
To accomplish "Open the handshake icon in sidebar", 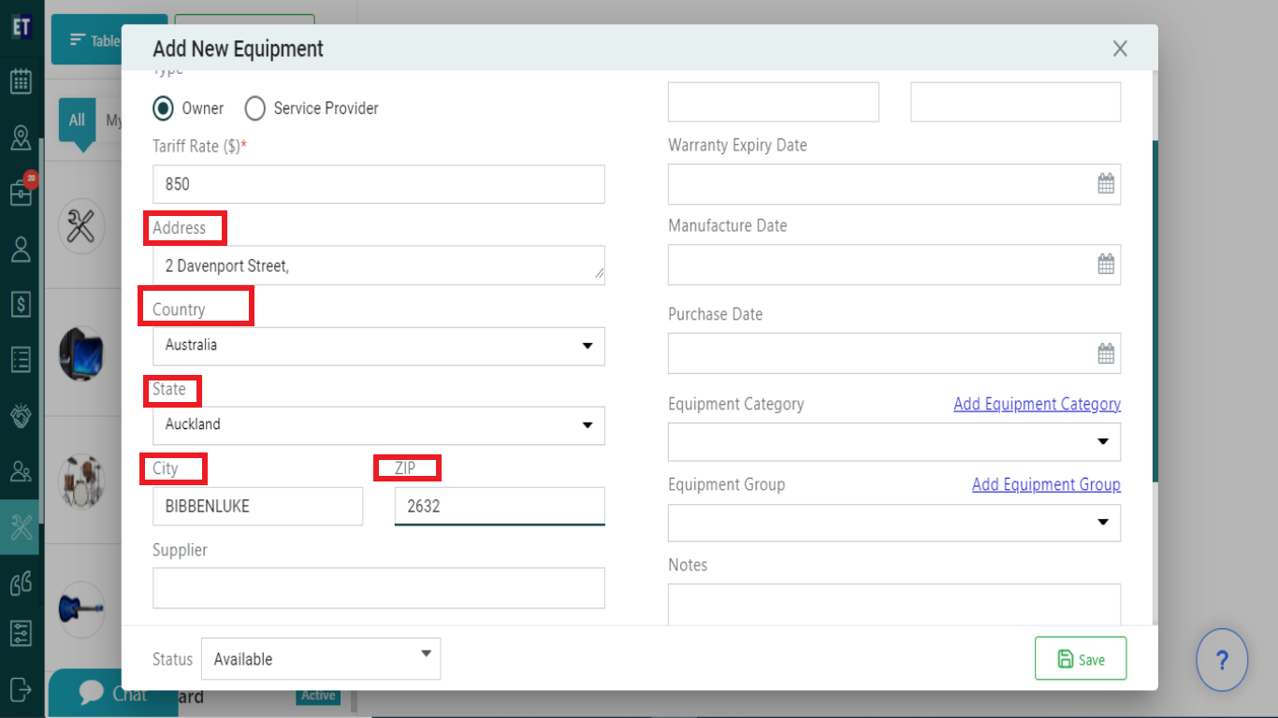I will (x=21, y=415).
